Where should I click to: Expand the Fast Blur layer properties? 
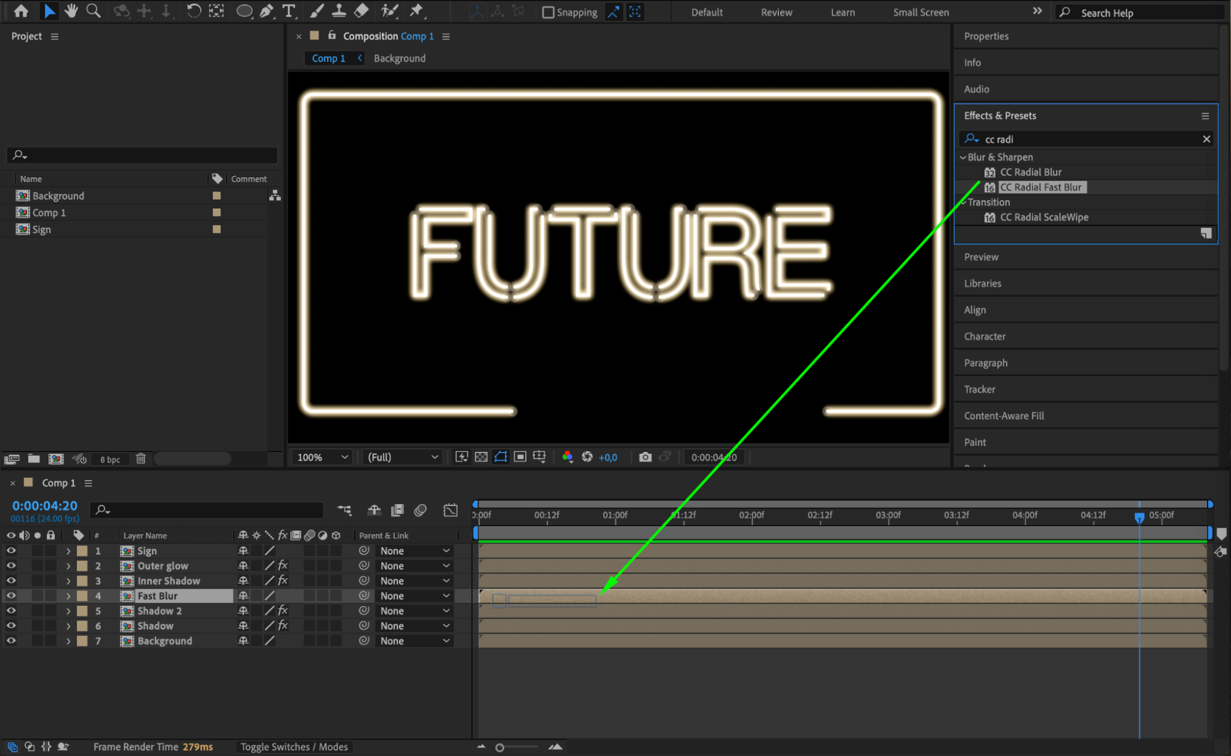pyautogui.click(x=68, y=595)
